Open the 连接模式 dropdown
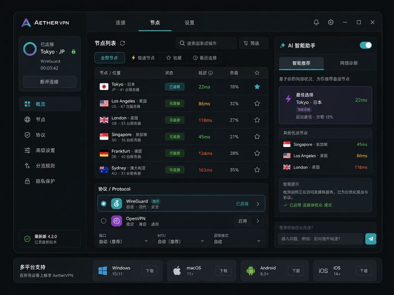 pyautogui.click(x=237, y=239)
